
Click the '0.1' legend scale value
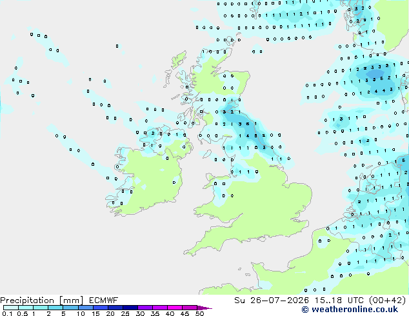[7, 313]
